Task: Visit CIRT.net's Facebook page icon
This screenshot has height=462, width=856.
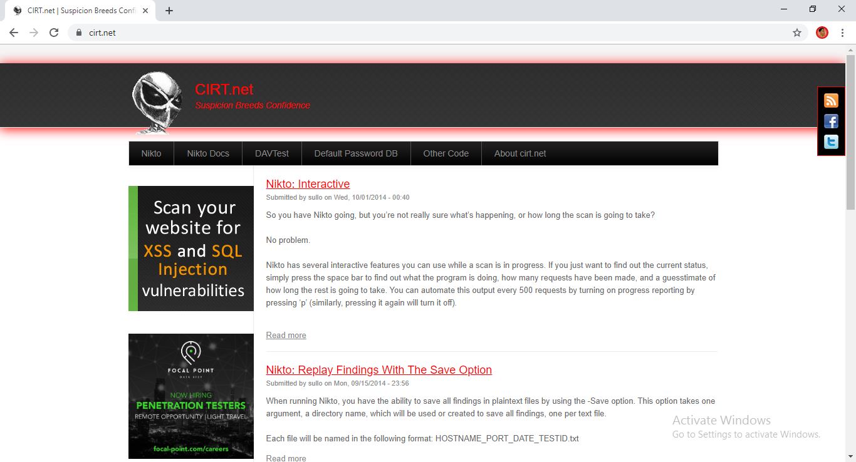Action: coord(831,121)
